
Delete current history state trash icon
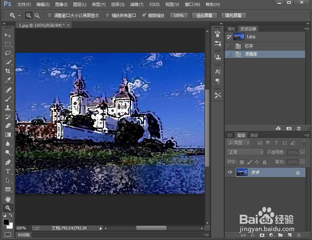(x=299, y=128)
